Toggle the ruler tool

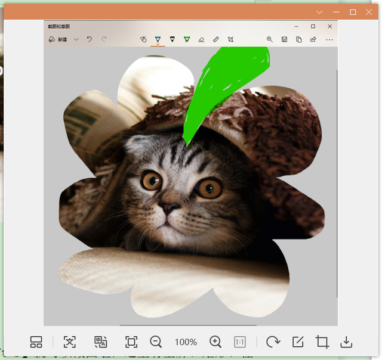pyautogui.click(x=216, y=39)
